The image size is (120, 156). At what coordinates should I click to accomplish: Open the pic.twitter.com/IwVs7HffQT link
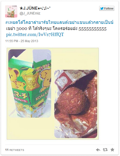pos(35,34)
